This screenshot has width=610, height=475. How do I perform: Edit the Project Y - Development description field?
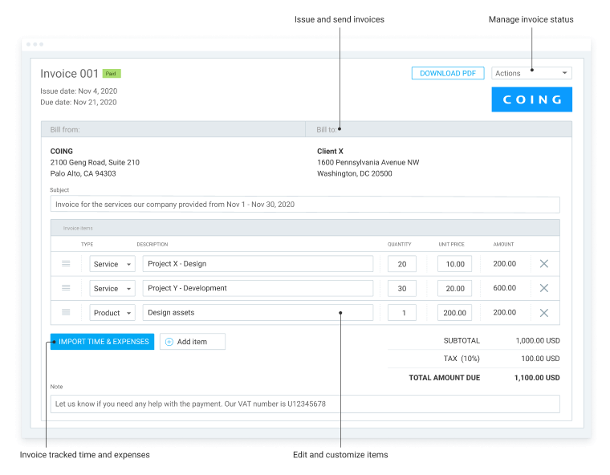(258, 288)
